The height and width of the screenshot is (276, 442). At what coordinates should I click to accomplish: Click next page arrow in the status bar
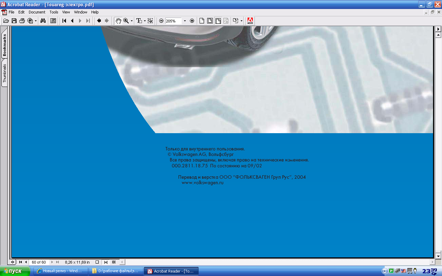(52, 262)
